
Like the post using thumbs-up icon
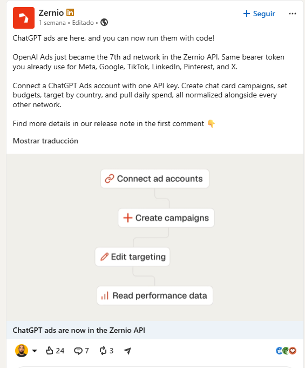coord(49,351)
